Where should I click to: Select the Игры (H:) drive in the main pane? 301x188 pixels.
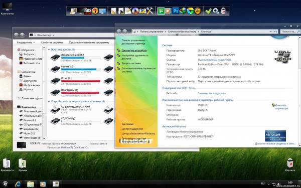point(75,81)
